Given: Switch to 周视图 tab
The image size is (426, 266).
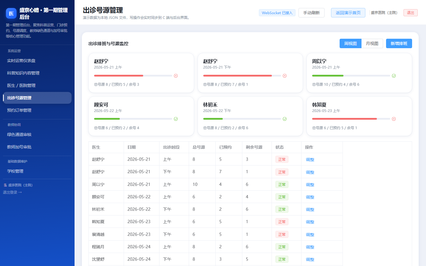Looking at the screenshot, I should [x=351, y=43].
